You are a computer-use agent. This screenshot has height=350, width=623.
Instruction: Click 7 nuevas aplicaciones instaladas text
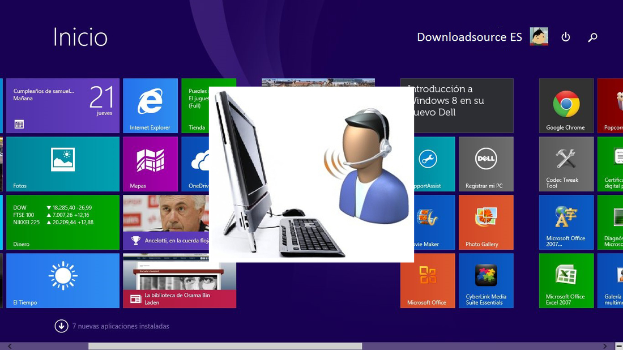tap(121, 326)
